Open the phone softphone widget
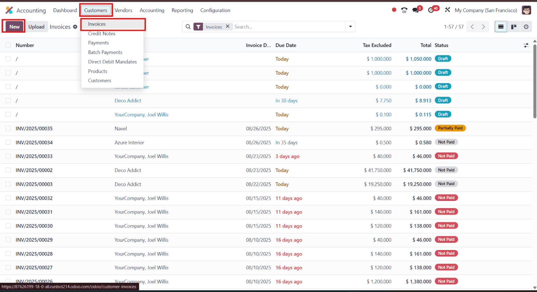The height and width of the screenshot is (292, 537). pos(404,10)
